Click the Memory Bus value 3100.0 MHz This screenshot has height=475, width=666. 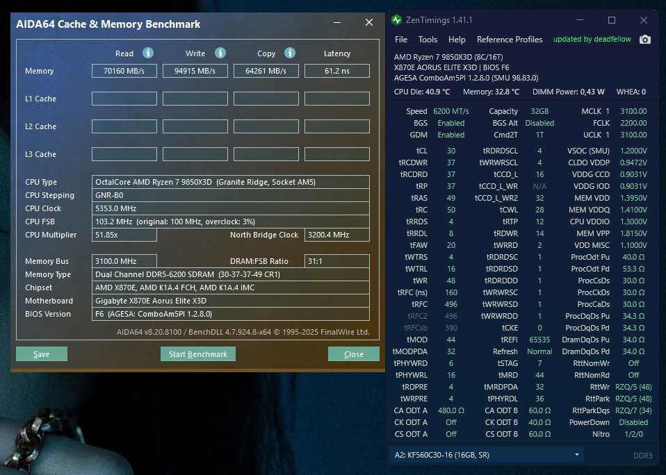point(124,261)
